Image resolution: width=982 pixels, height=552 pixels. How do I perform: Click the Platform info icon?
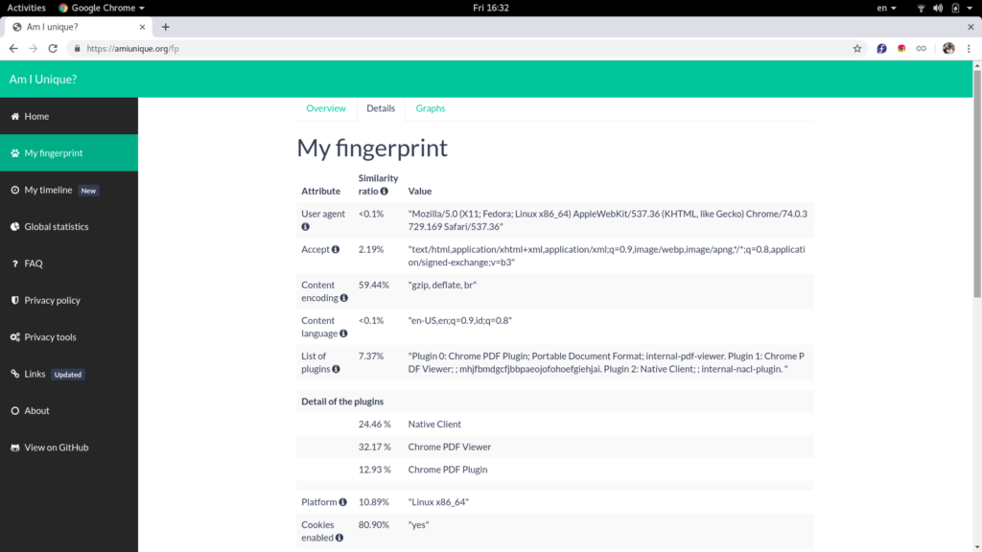pos(342,502)
